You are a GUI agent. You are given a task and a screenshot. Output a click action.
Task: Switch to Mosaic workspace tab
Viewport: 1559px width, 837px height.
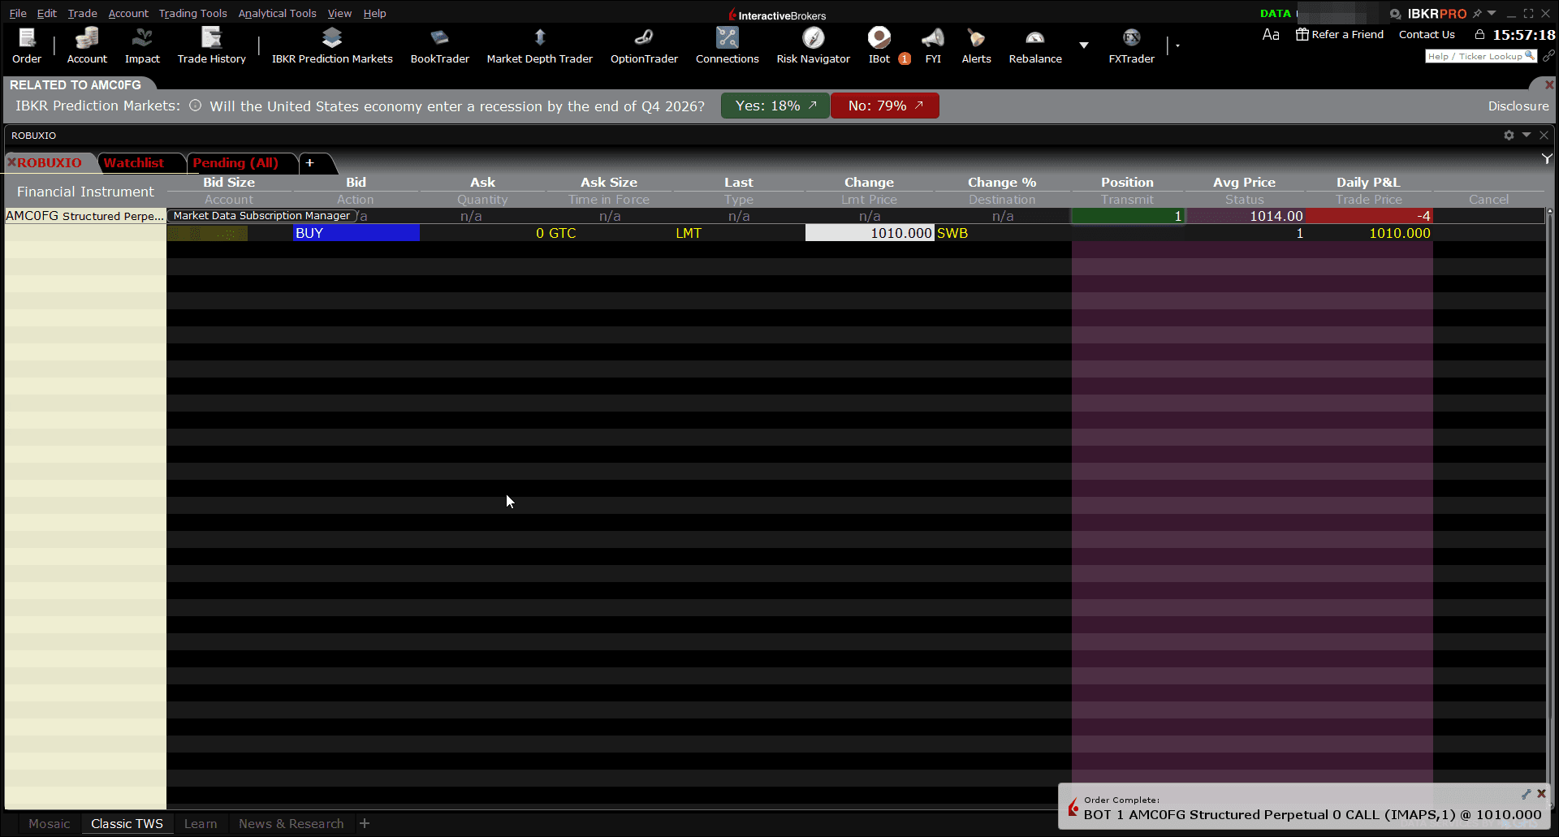[50, 823]
